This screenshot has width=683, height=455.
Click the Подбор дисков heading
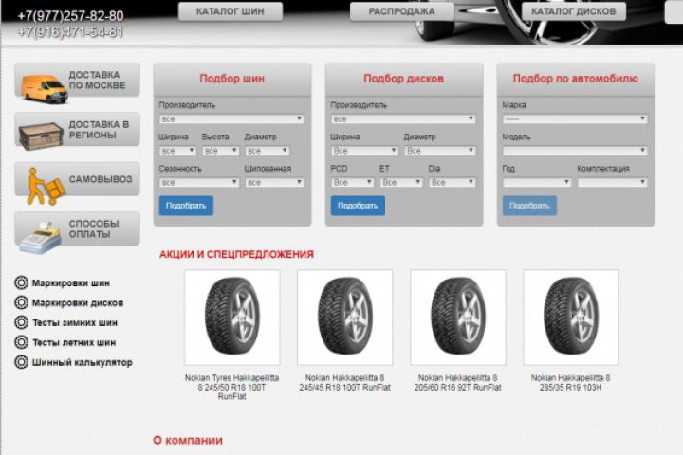404,79
